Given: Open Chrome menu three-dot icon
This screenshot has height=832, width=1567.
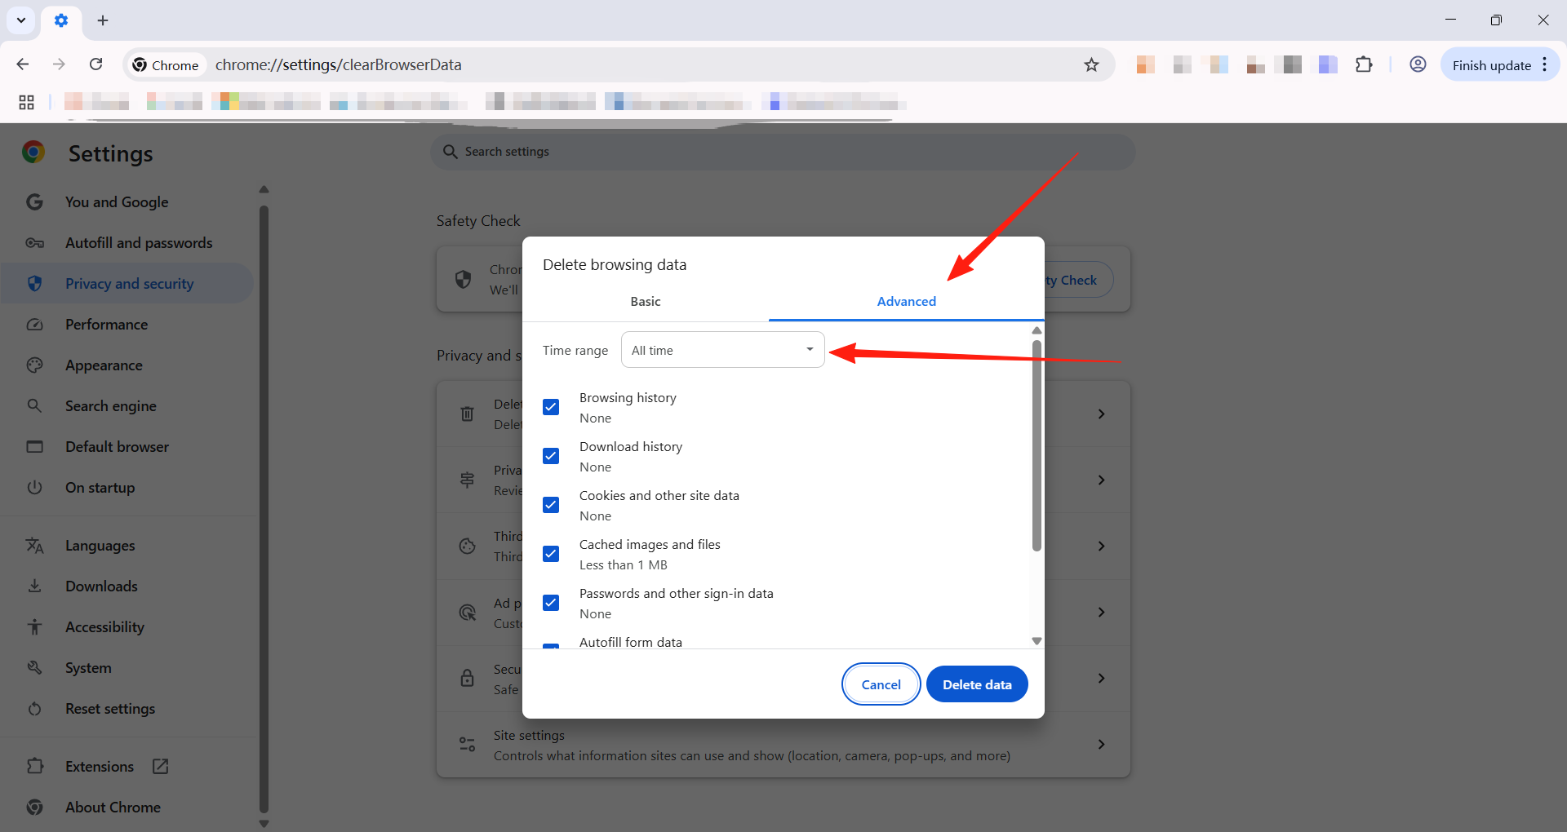Looking at the screenshot, I should [1545, 64].
